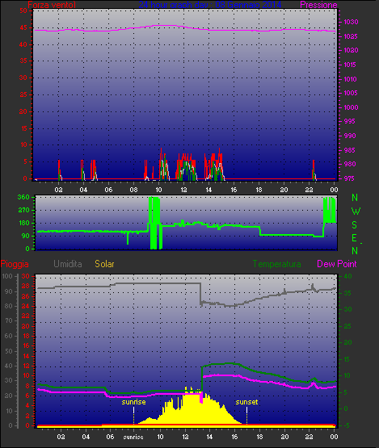Click the 22 hour tick under bottom chart

tap(310, 437)
